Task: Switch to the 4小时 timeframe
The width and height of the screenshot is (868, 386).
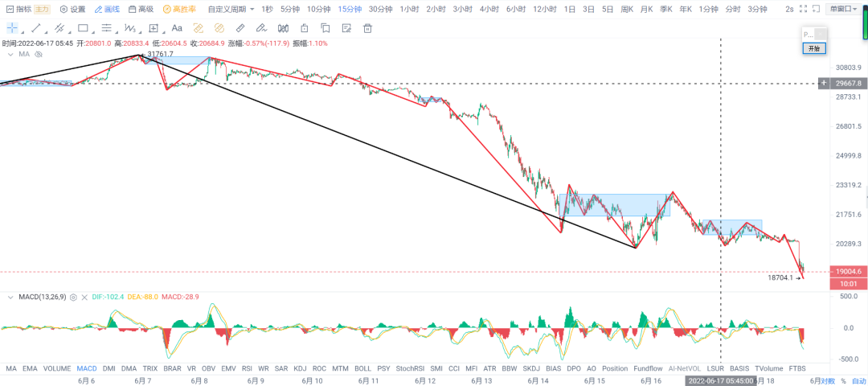Action: click(x=489, y=10)
